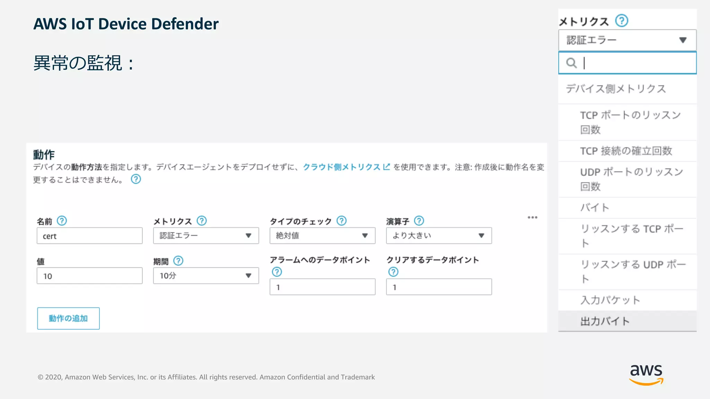Click help icon next to right-panel メトリクス heading
This screenshot has width=710, height=399.
tap(622, 21)
